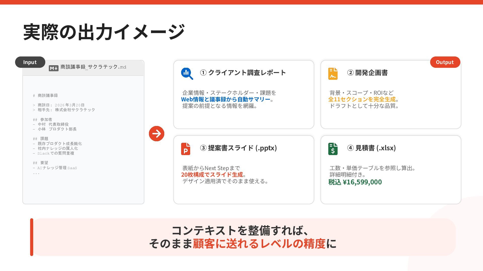Click the orange document chart icon
Image resolution: width=483 pixels, height=271 pixels.
click(333, 74)
